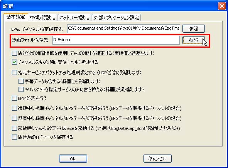Select the 外部アプリケーション設定 tab
This screenshot has width=228, height=168.
117,18
